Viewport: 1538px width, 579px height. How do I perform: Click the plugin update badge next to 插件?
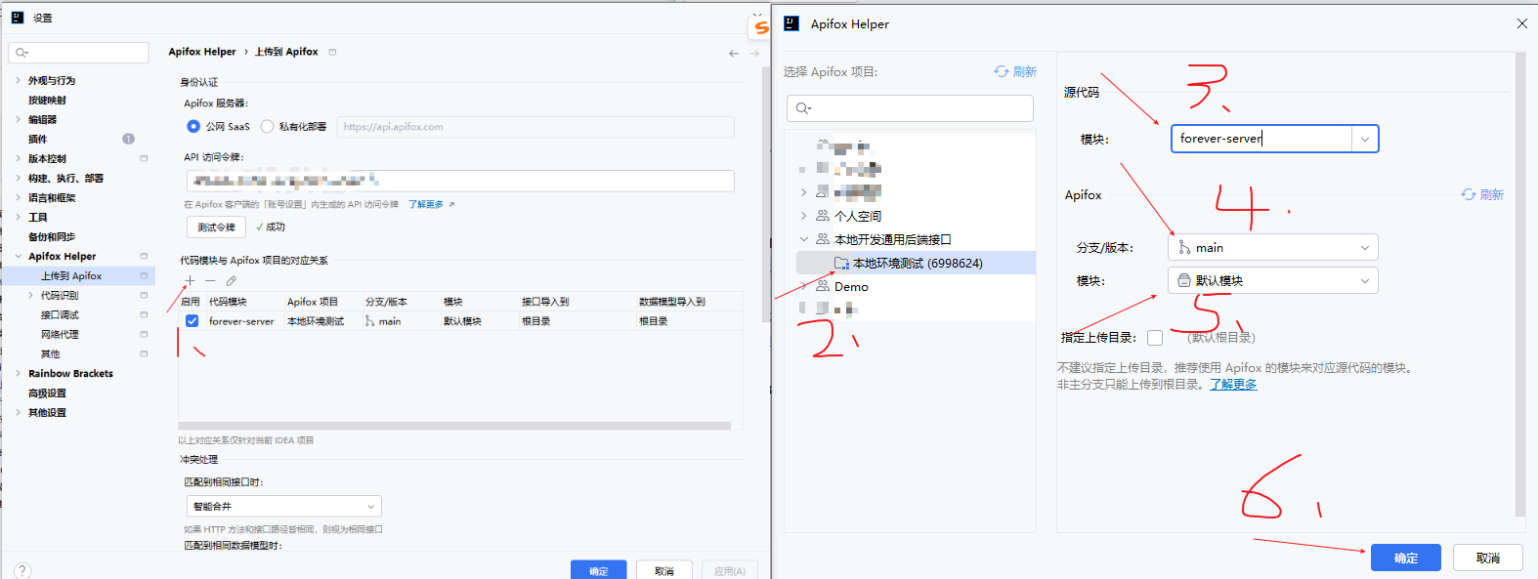pos(128,139)
